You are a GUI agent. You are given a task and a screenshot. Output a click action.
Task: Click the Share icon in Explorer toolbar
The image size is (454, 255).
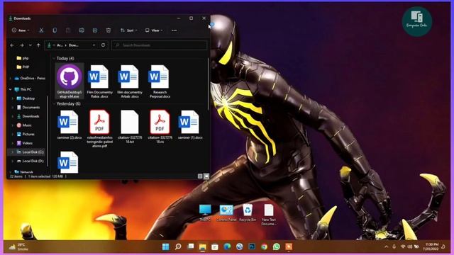point(95,30)
